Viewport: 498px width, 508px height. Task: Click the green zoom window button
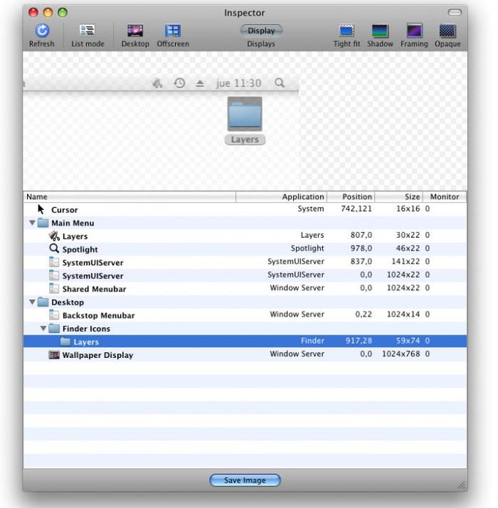coord(62,12)
